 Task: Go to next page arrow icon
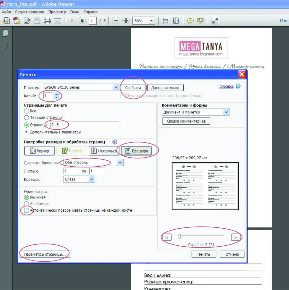(x=82, y=21)
